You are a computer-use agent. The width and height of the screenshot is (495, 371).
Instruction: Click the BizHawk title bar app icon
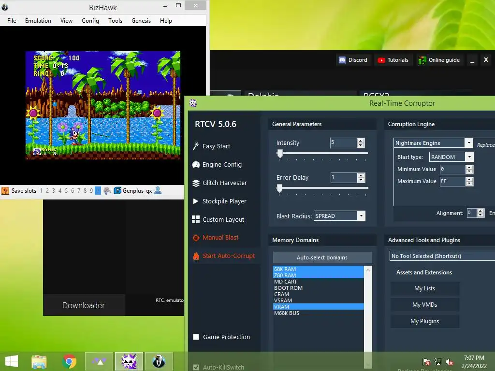(x=4, y=7)
